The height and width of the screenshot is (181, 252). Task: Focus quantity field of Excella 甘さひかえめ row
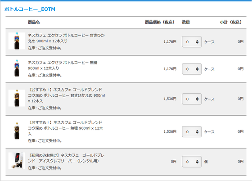(192, 42)
